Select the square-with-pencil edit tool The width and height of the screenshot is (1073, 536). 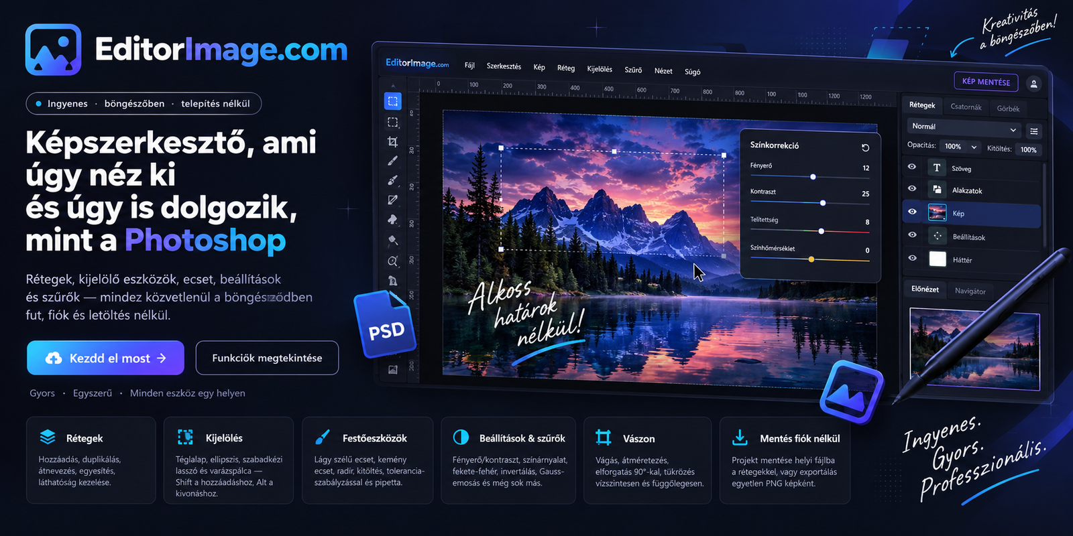tap(393, 200)
